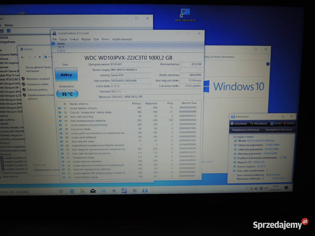This screenshot has width=315, height=236.
Task: Click the 'Nazwa atrybutu' column header
Action: pos(79,104)
